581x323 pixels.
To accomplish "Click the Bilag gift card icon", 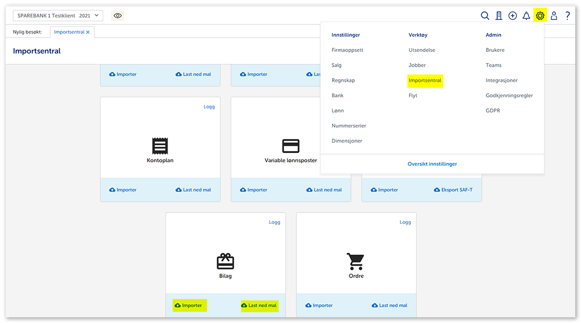I will point(226,261).
